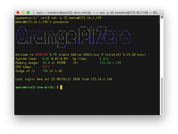Click the vertical scrollbar thumb

pos(162,96)
